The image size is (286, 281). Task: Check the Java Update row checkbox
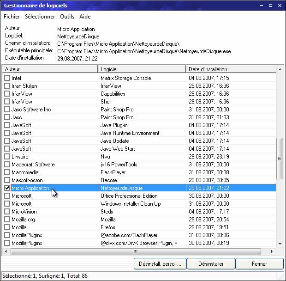pos(7,141)
